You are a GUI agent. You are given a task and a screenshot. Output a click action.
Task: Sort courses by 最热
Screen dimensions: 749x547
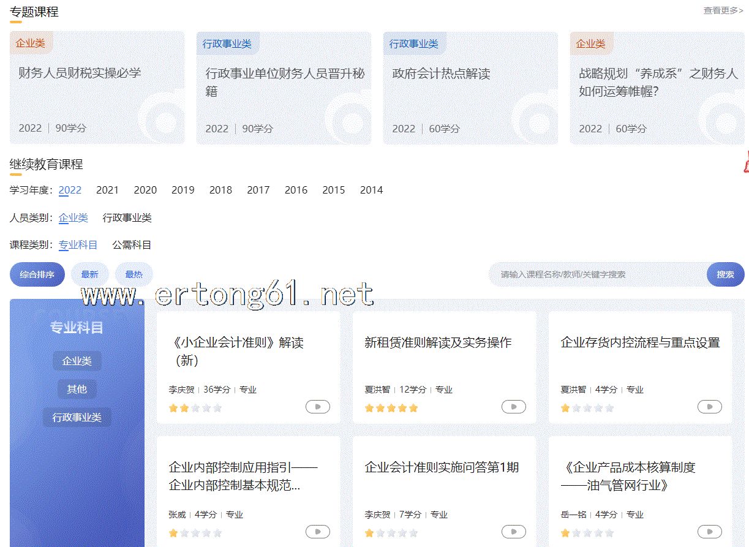(x=134, y=274)
